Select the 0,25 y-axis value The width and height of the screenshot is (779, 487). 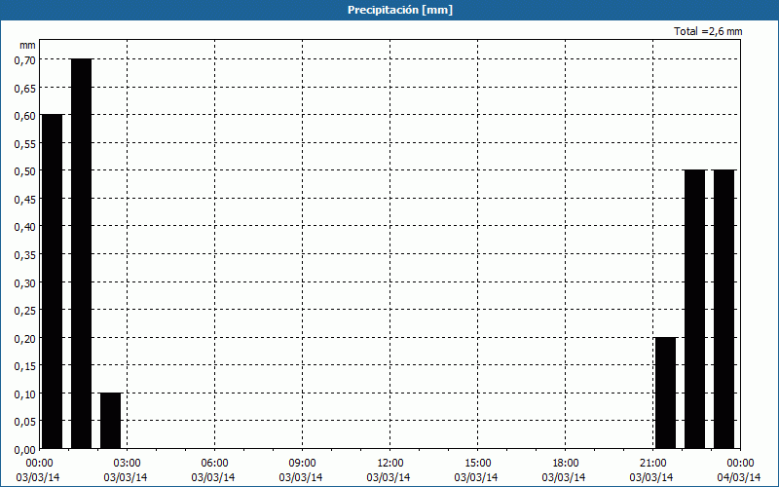(x=25, y=311)
